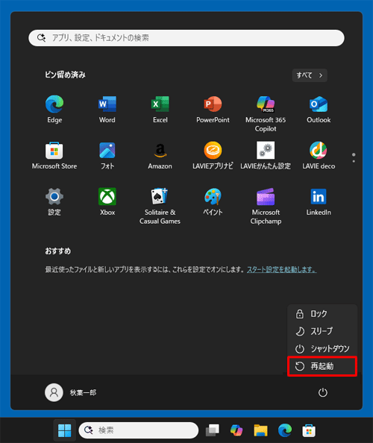Go to next pinned apps page dot
The height and width of the screenshot is (443, 373).
pos(354,161)
